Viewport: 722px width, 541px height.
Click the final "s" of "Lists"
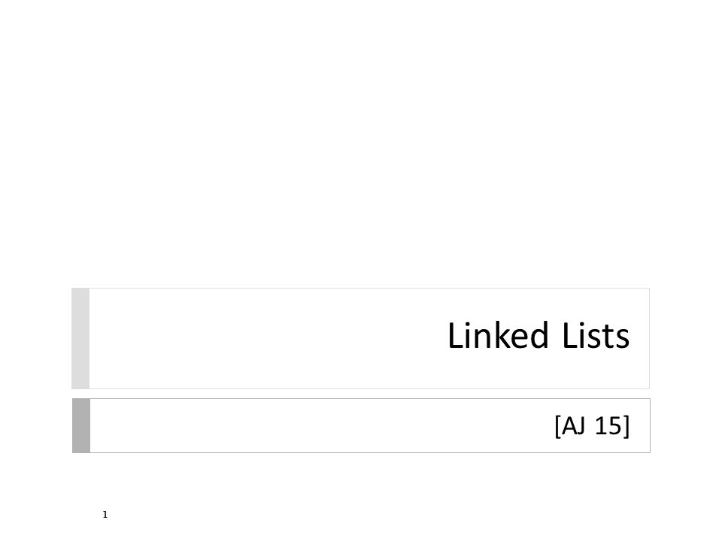point(623,340)
